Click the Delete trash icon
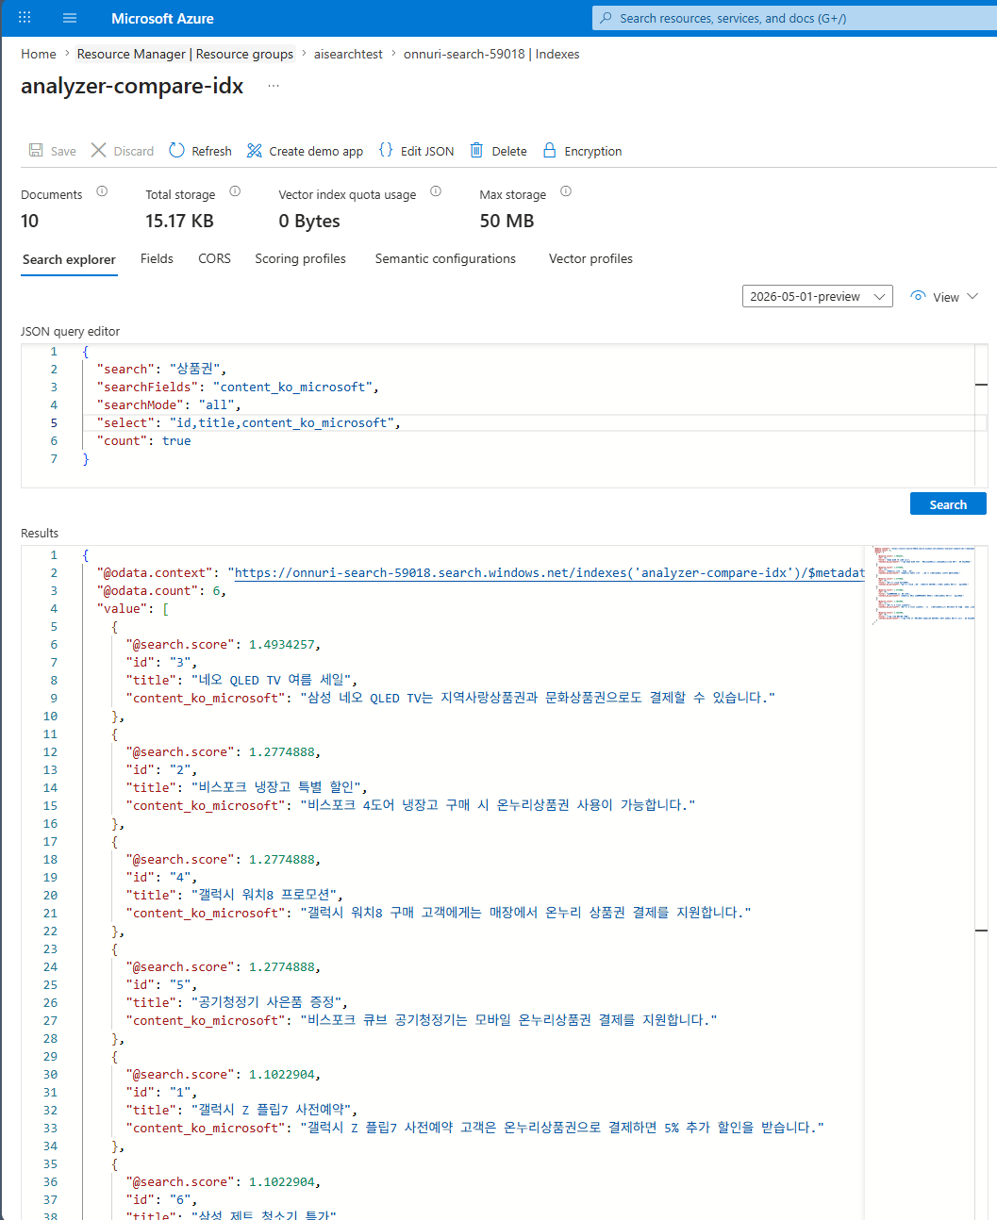This screenshot has height=1220, width=997. [476, 150]
